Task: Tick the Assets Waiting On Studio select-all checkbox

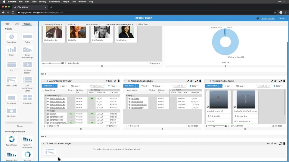Action: click(x=124, y=91)
